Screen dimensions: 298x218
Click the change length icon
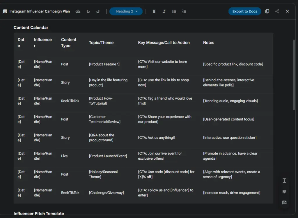point(284,181)
